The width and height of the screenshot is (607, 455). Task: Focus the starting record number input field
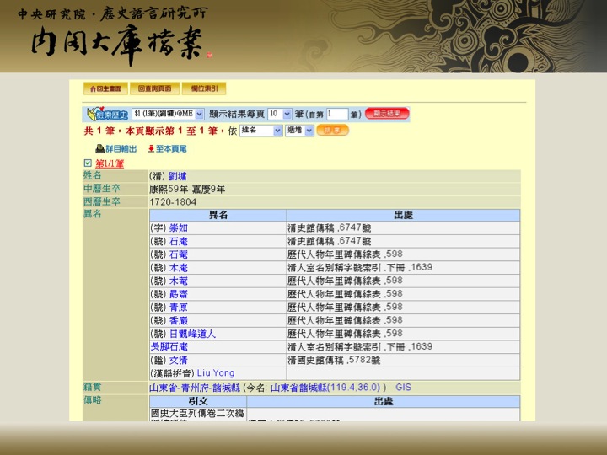[x=337, y=114]
